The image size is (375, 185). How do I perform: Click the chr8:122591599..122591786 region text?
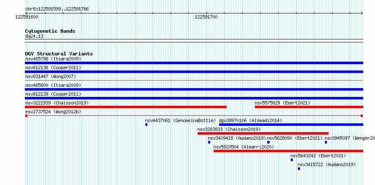coord(57,9)
